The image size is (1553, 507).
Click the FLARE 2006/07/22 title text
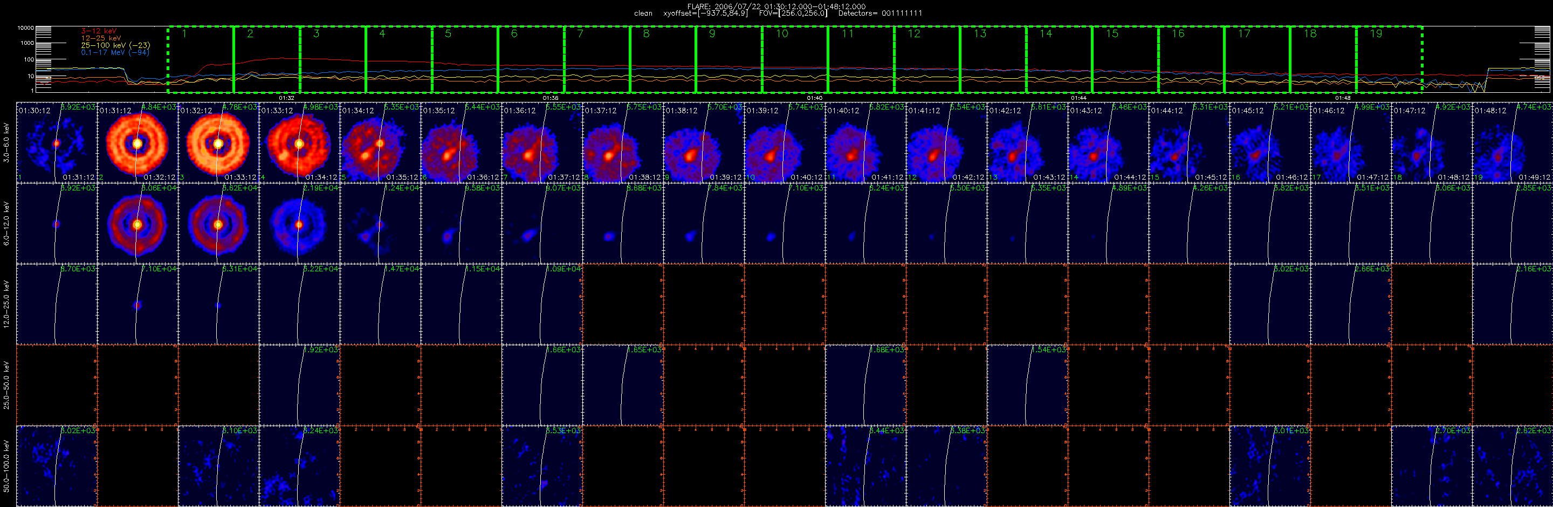pyautogui.click(x=776, y=6)
